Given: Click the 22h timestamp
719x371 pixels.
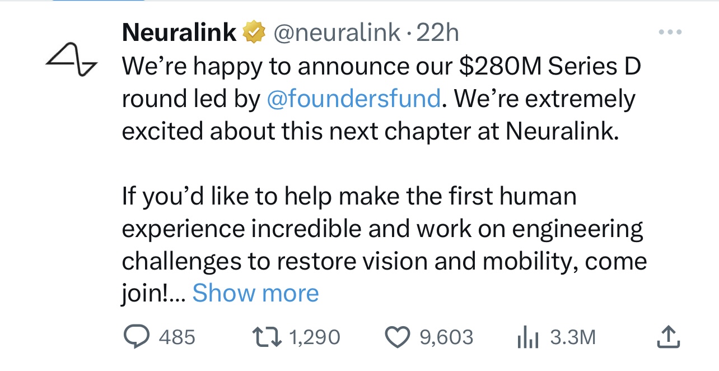Looking at the screenshot, I should pyautogui.click(x=438, y=34).
